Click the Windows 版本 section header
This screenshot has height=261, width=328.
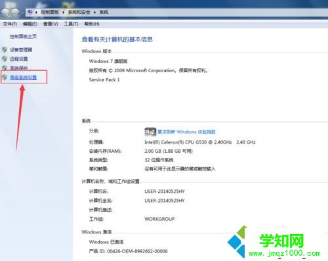point(96,51)
